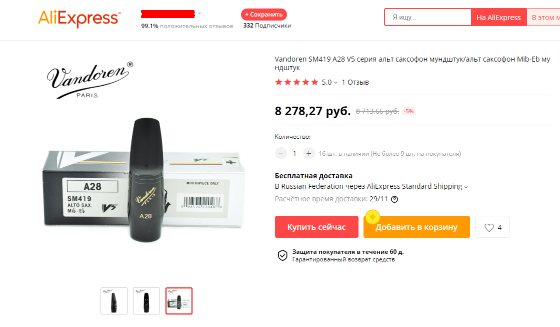Click 'Добавить в корзину' button
This screenshot has height=327, width=560.
416,227
